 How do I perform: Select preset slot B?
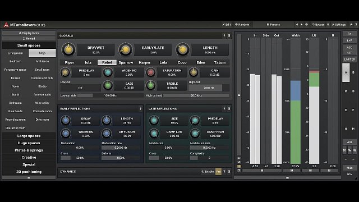[353, 72]
